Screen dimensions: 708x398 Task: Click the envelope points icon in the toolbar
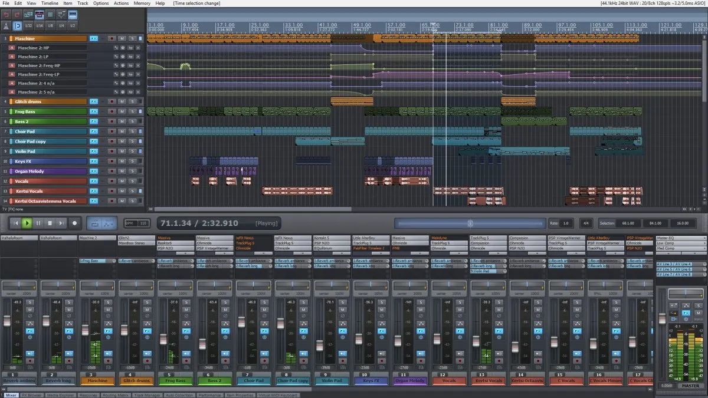60,14
